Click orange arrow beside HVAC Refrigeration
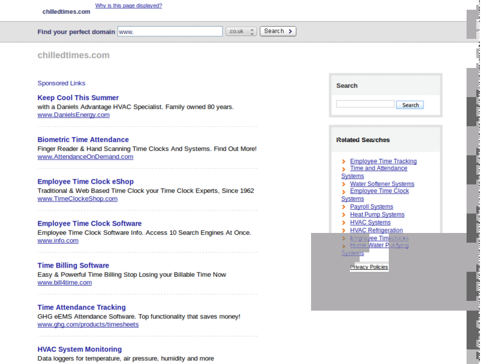This screenshot has width=486, height=364. [x=343, y=231]
